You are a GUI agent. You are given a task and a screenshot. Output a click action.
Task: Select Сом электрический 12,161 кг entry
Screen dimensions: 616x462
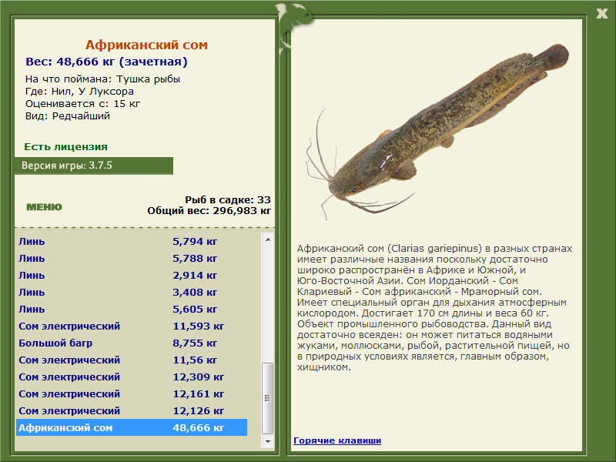tap(132, 393)
